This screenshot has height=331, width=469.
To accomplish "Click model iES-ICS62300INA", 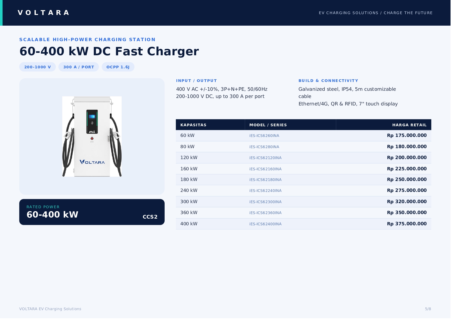I will click(x=265, y=202).
